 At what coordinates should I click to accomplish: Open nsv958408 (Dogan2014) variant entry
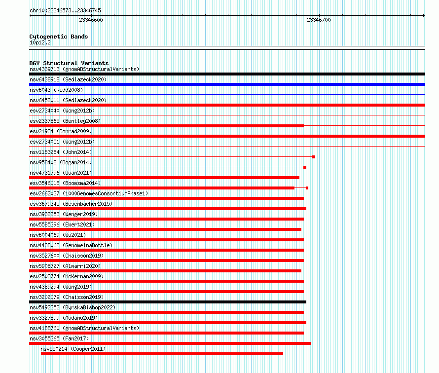coord(61,162)
